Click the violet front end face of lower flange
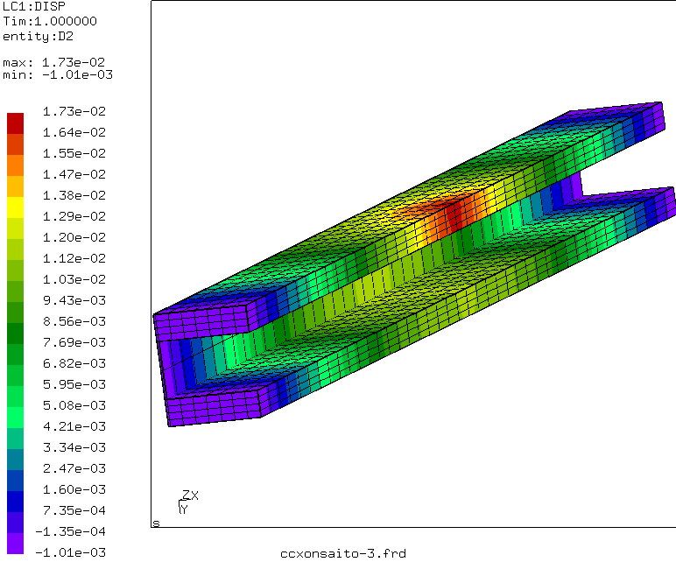 pos(215,407)
